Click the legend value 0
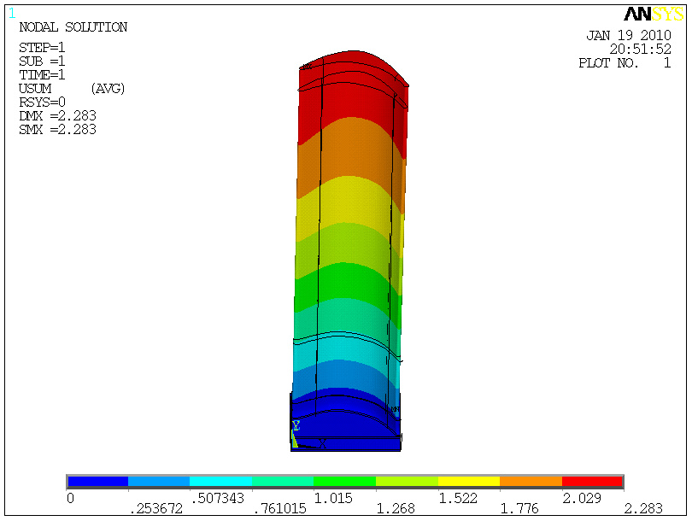 point(71,499)
